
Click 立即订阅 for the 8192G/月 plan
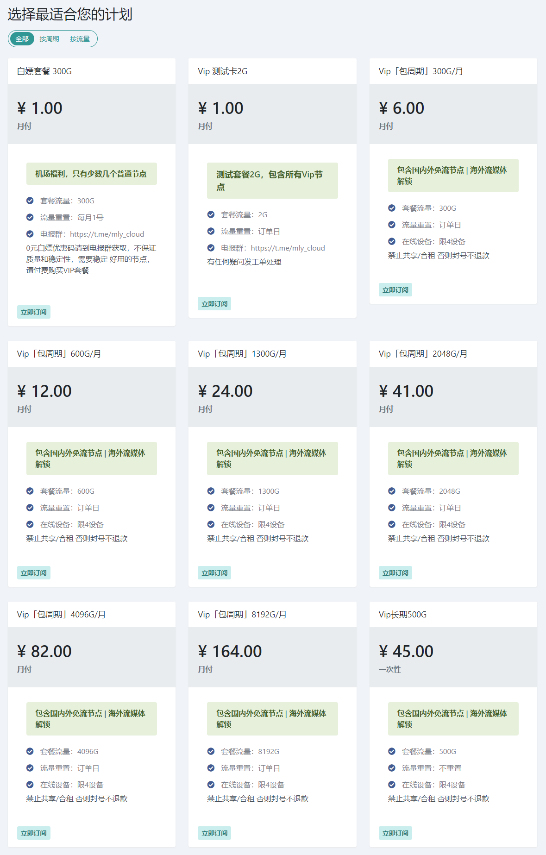[x=214, y=833]
